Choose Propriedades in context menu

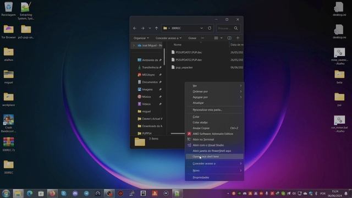pyautogui.click(x=215, y=178)
